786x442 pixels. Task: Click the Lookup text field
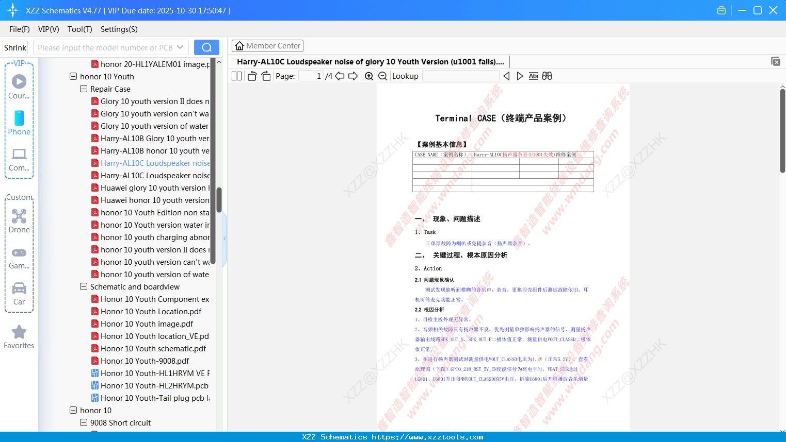[461, 76]
